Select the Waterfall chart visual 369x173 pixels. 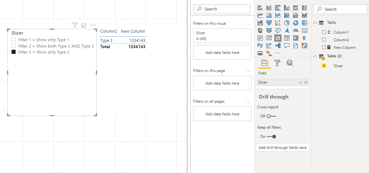pos(260,23)
